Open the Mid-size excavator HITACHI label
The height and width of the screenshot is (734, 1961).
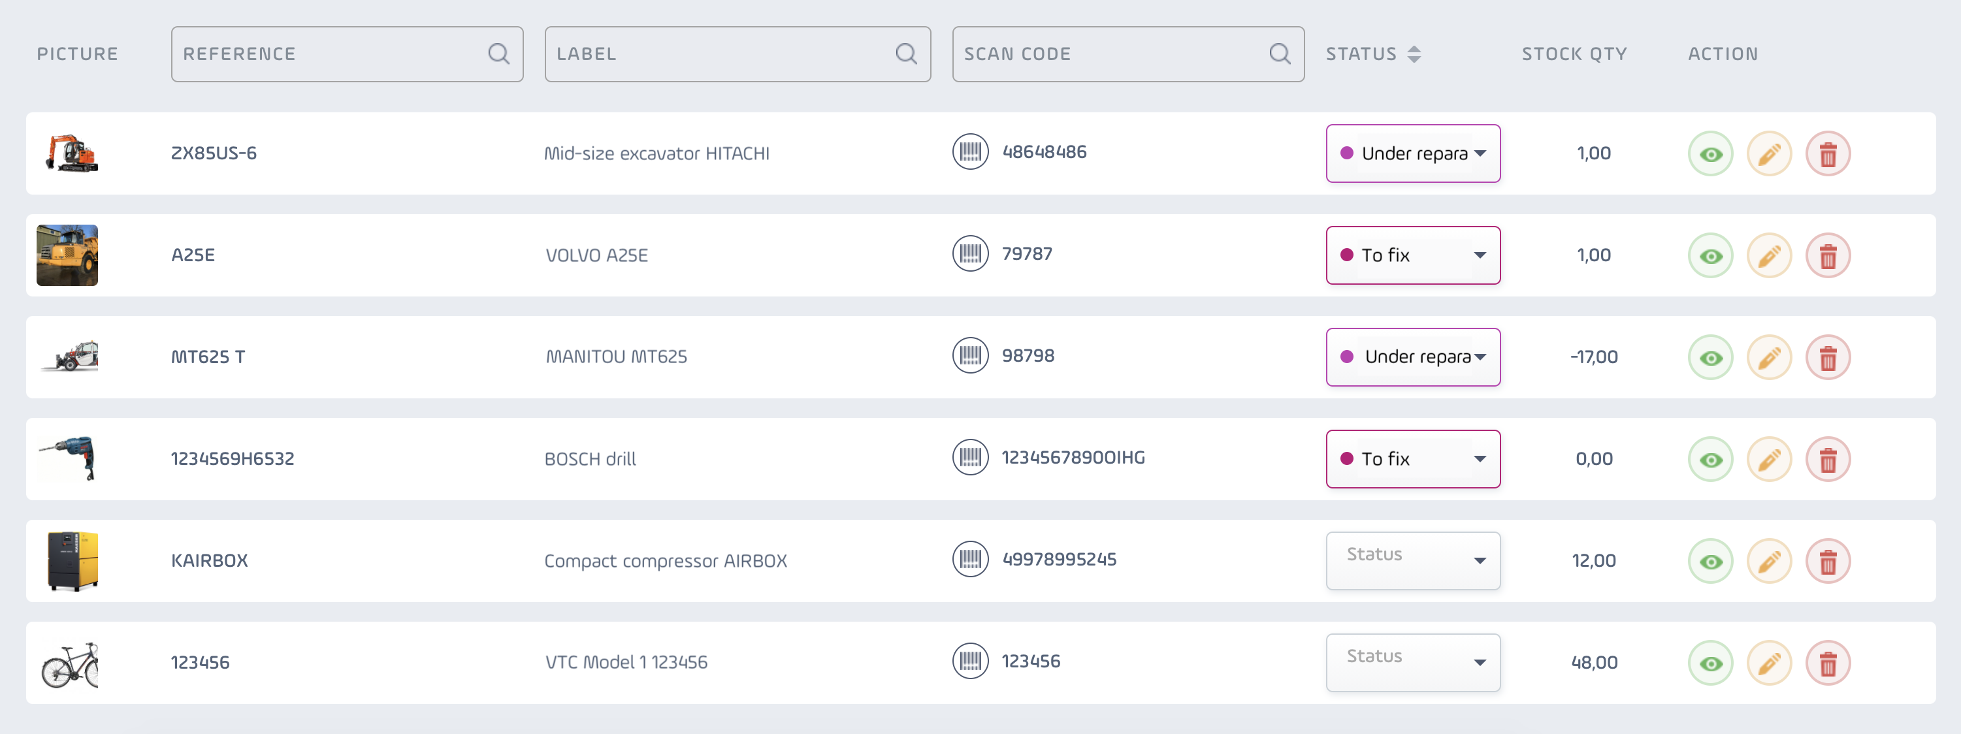[x=656, y=154]
